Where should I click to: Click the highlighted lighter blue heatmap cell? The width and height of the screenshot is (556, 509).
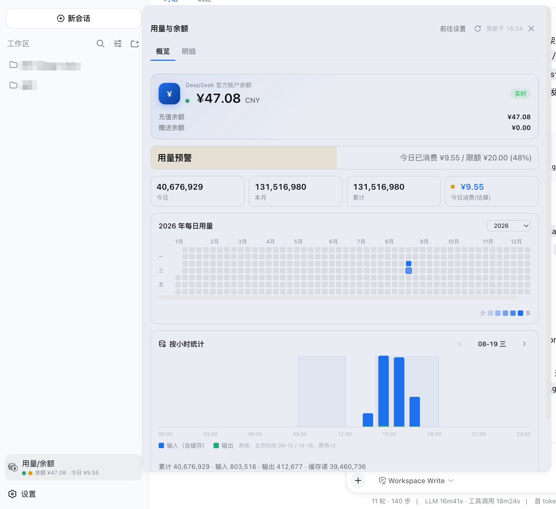coord(409,271)
